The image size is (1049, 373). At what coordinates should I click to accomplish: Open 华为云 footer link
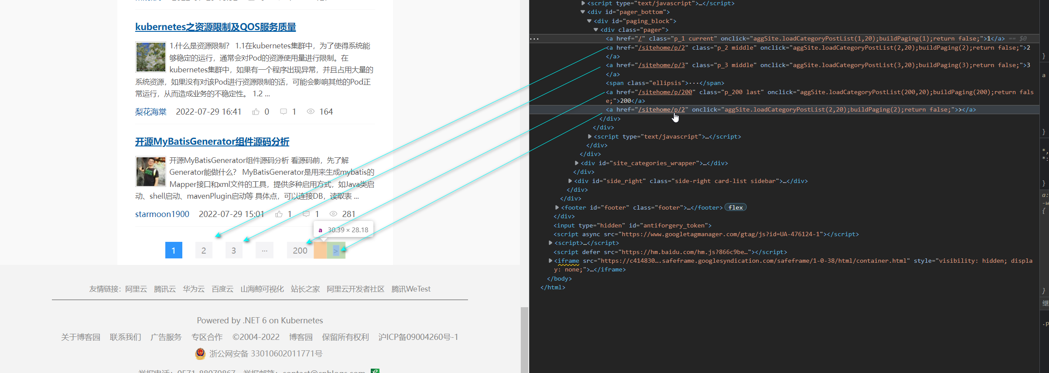click(194, 289)
